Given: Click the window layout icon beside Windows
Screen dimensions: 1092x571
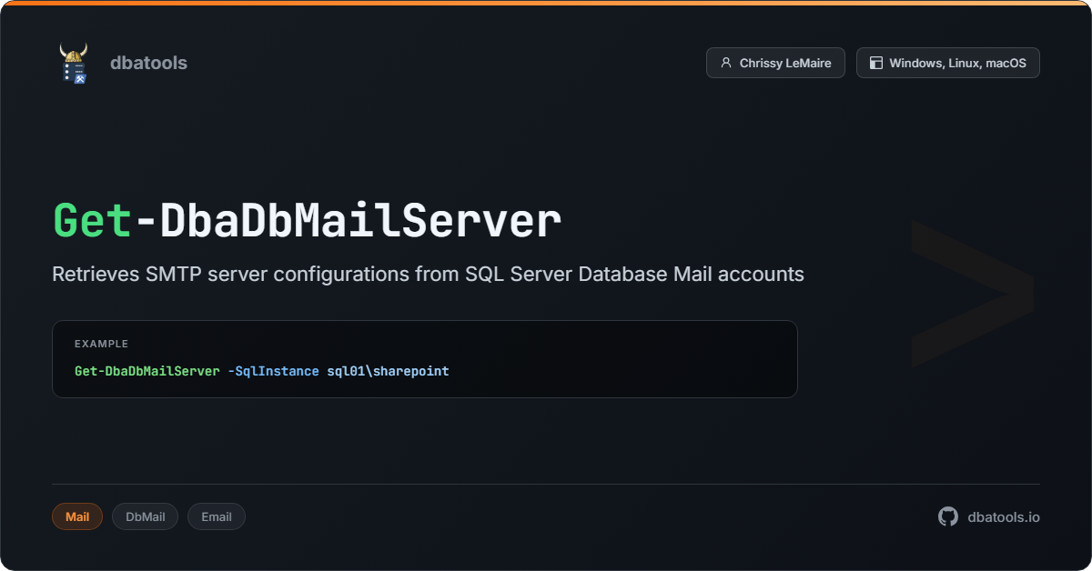Looking at the screenshot, I should (x=876, y=63).
